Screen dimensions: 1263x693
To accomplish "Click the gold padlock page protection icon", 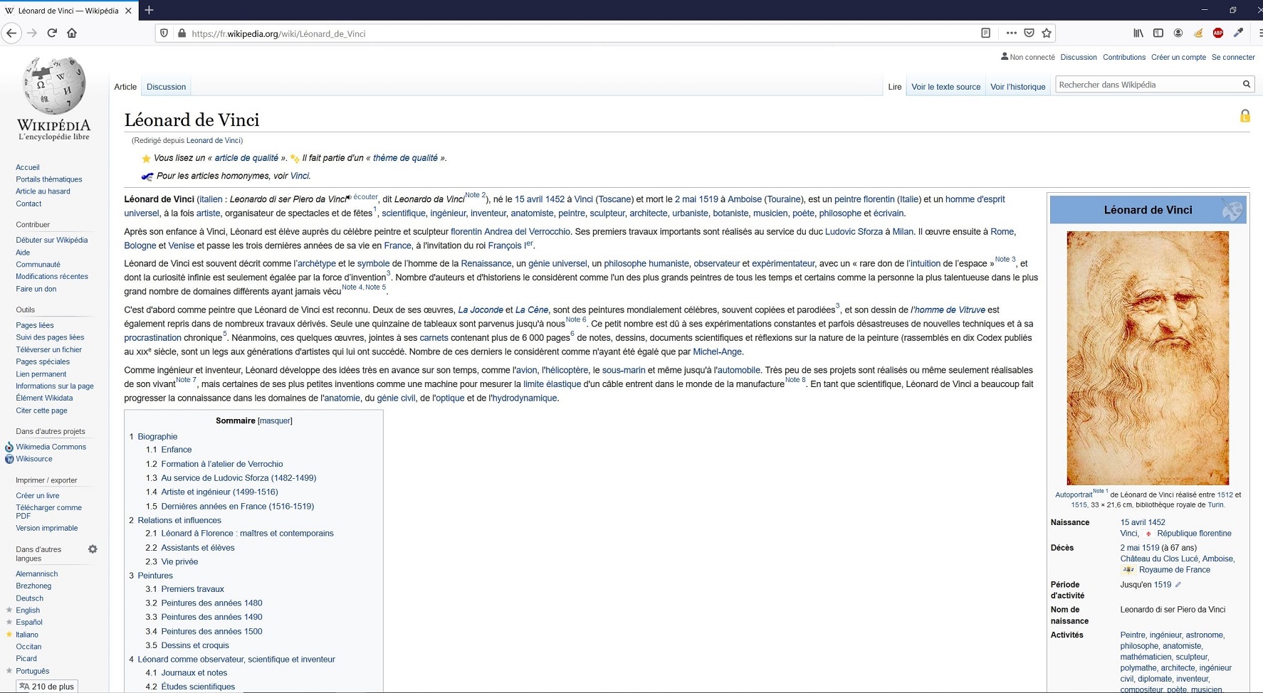I will [x=1244, y=115].
